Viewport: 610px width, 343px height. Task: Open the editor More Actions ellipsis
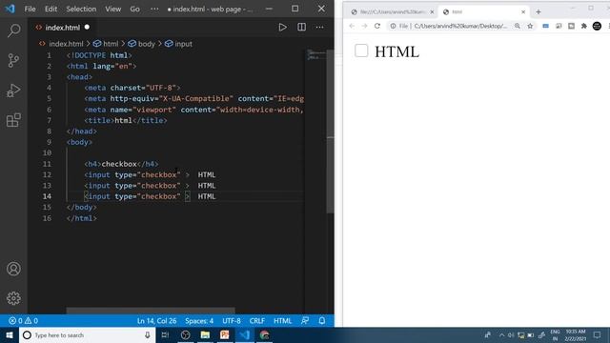point(320,28)
